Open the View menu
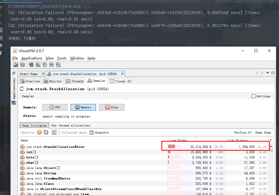This screenshot has height=195, width=279. [49, 58]
